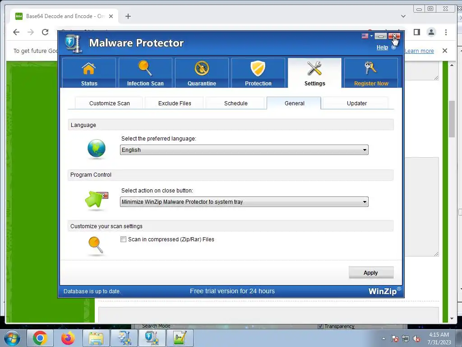Open the Quarantine tab
This screenshot has height=347, width=462.
(x=202, y=73)
